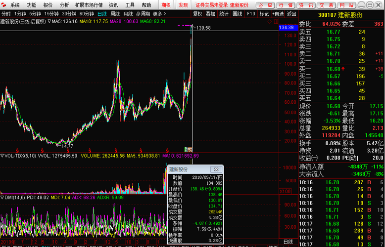Click the 网站 button
This screenshot has width=385, height=247.
pyautogui.click(x=346, y=5)
